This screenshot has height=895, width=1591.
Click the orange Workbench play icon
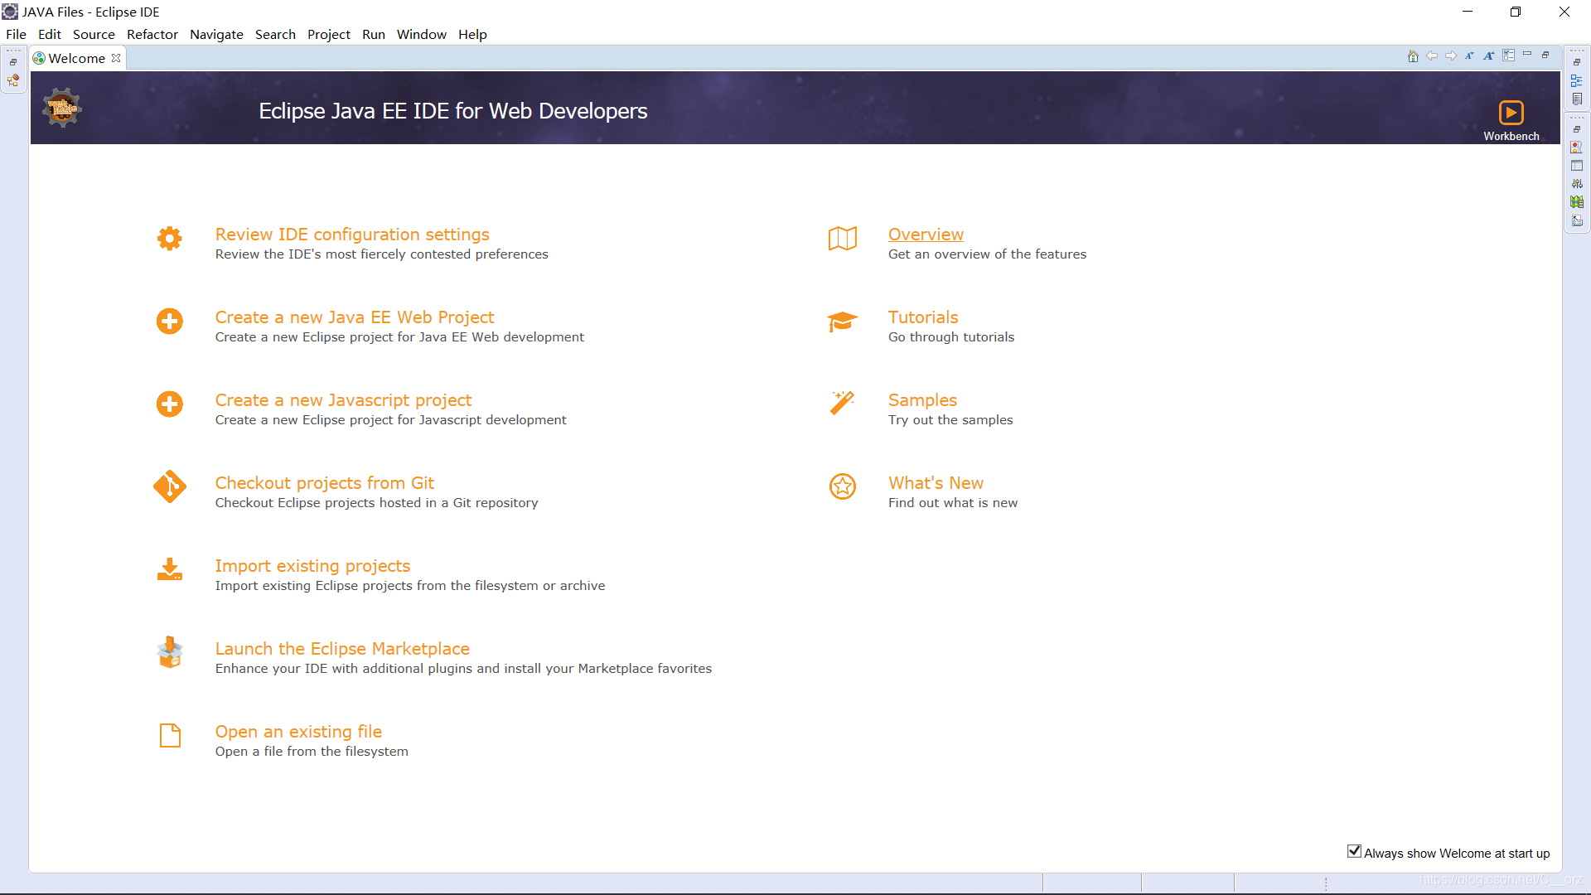pos(1511,112)
